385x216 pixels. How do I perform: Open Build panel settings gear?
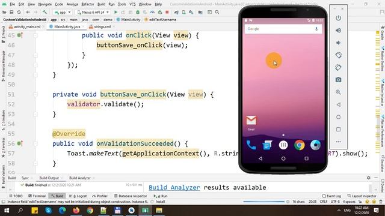(x=369, y=178)
